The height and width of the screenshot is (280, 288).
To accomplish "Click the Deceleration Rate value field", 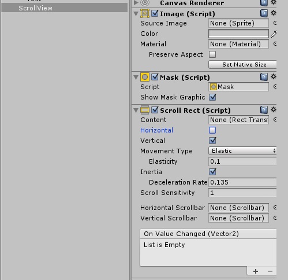I will (x=242, y=182).
